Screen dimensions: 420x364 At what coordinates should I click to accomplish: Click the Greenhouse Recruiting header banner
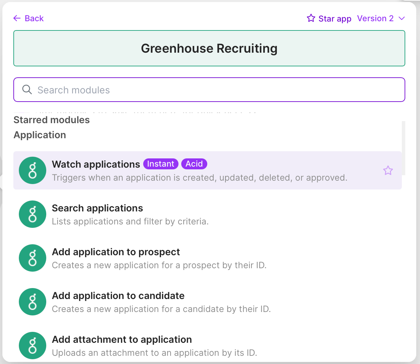(209, 48)
